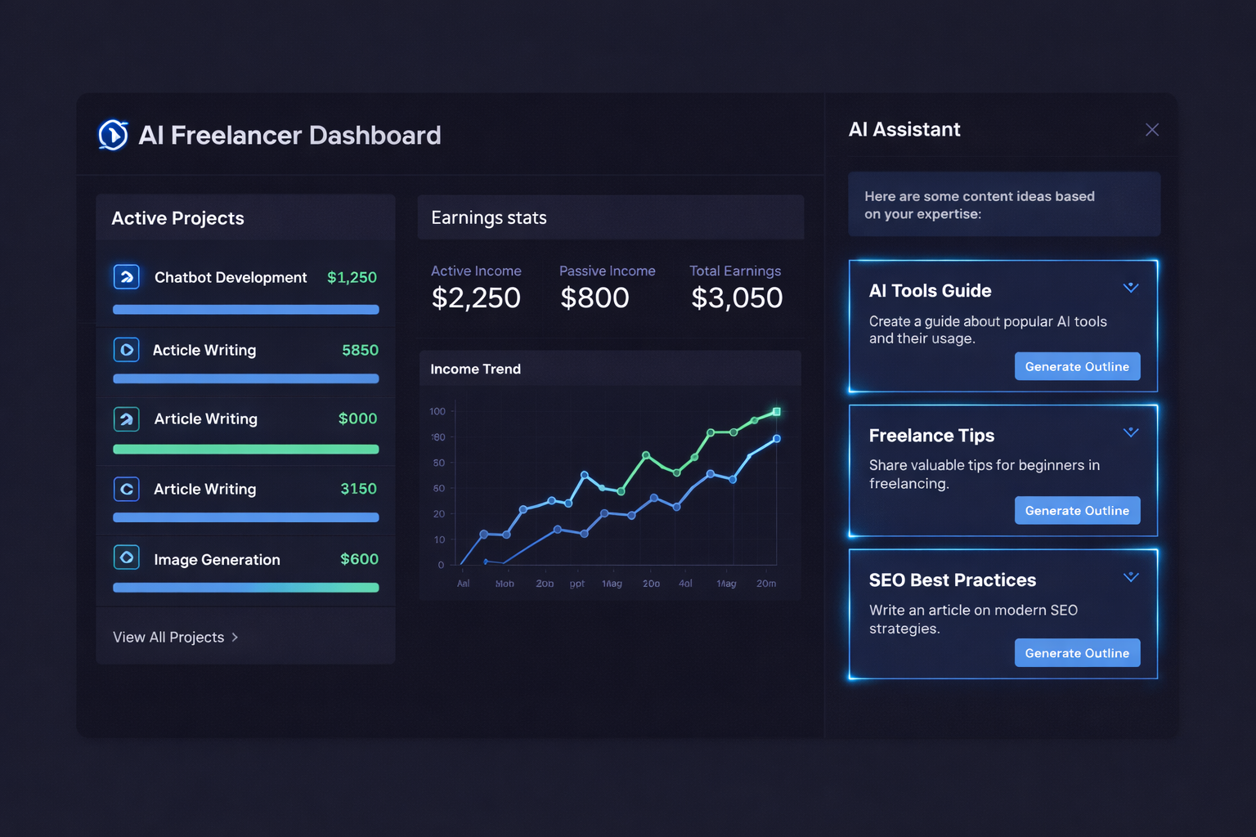The width and height of the screenshot is (1256, 837).
Task: Click the green end point on Income Trend chart
Action: click(x=777, y=412)
